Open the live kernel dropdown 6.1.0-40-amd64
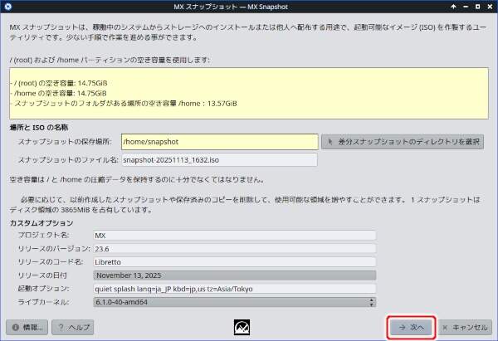Image resolution: width=498 pixels, height=341 pixels. (234, 302)
